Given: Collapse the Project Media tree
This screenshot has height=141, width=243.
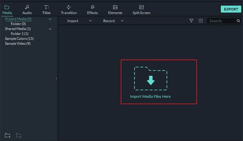Looking at the screenshot, I should (x=50, y=19).
